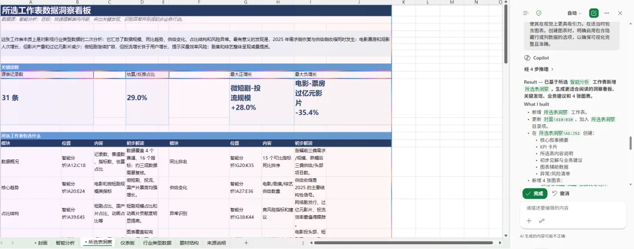Click the 供给变化 module cell
The width and height of the screenshot is (634, 249).
(x=199, y=187)
